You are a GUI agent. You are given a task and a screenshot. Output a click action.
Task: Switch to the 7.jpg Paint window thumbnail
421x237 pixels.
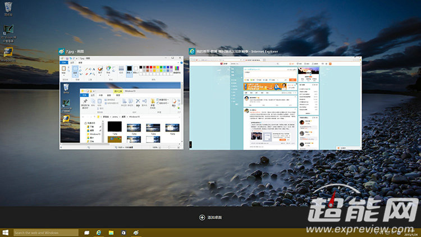point(121,102)
